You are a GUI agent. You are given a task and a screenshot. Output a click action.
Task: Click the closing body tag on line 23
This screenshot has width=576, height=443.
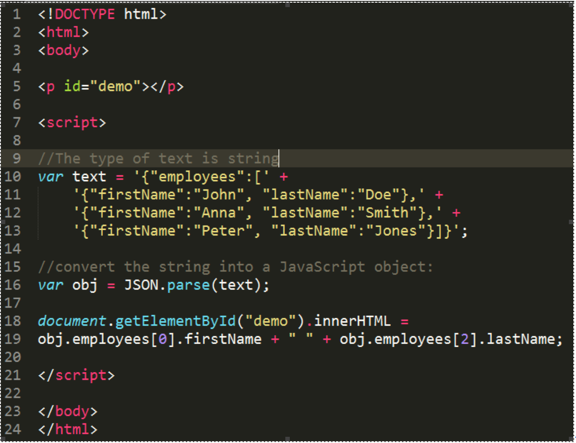[x=67, y=412]
